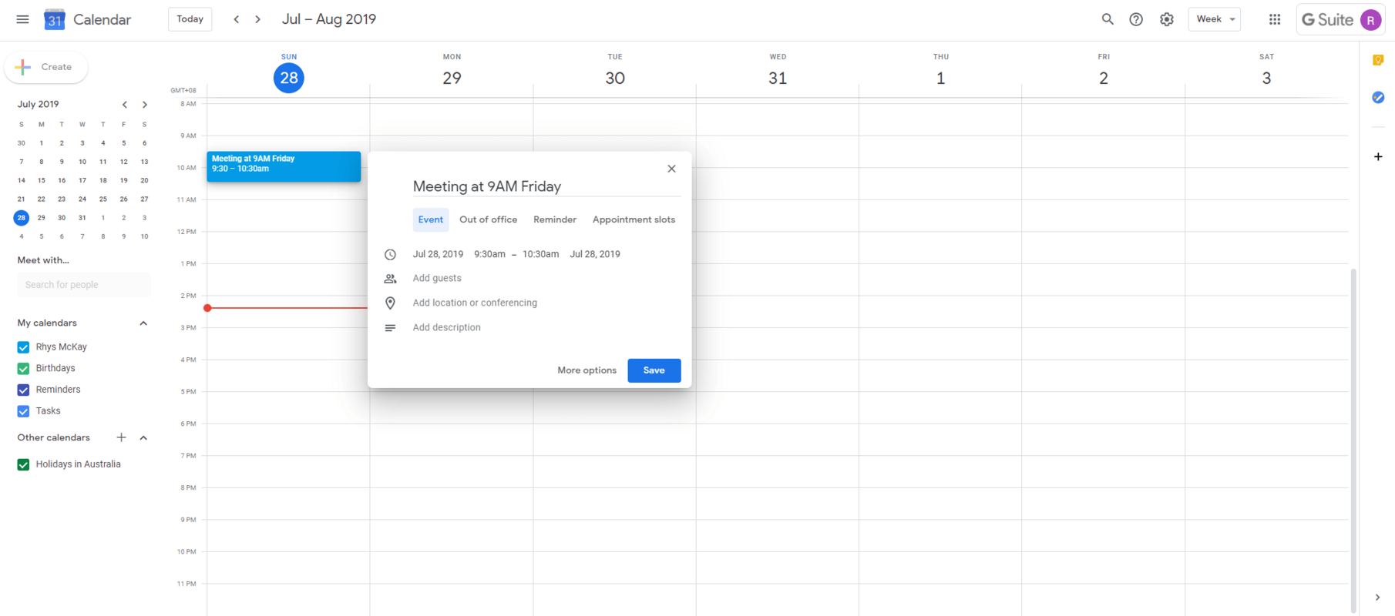The height and width of the screenshot is (616, 1395).
Task: Open the Meeting at 9AM Friday event block
Action: [x=284, y=166]
